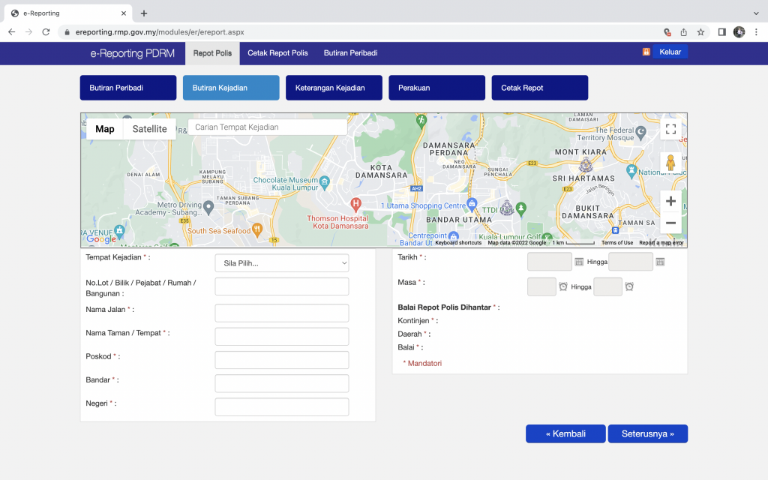The height and width of the screenshot is (480, 768).
Task: Open the browser side panel icon
Action: coord(721,32)
